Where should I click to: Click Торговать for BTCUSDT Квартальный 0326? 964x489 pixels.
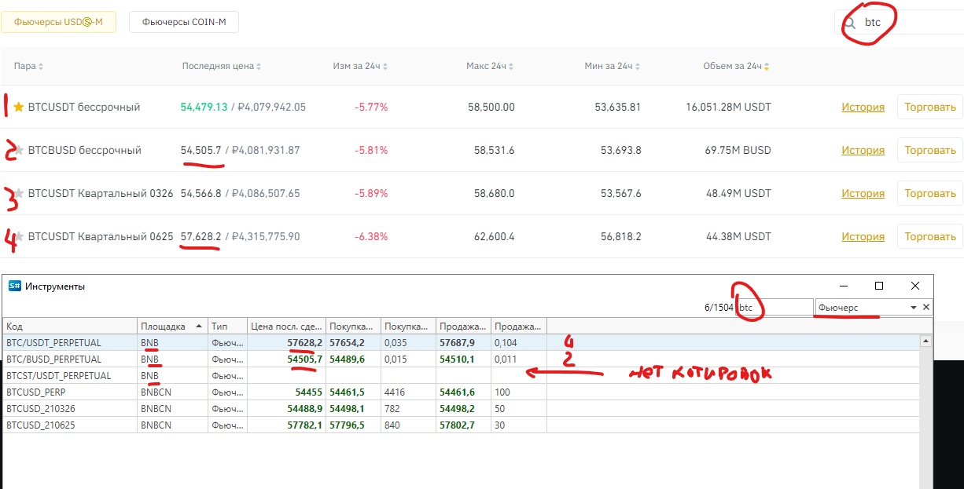[930, 193]
